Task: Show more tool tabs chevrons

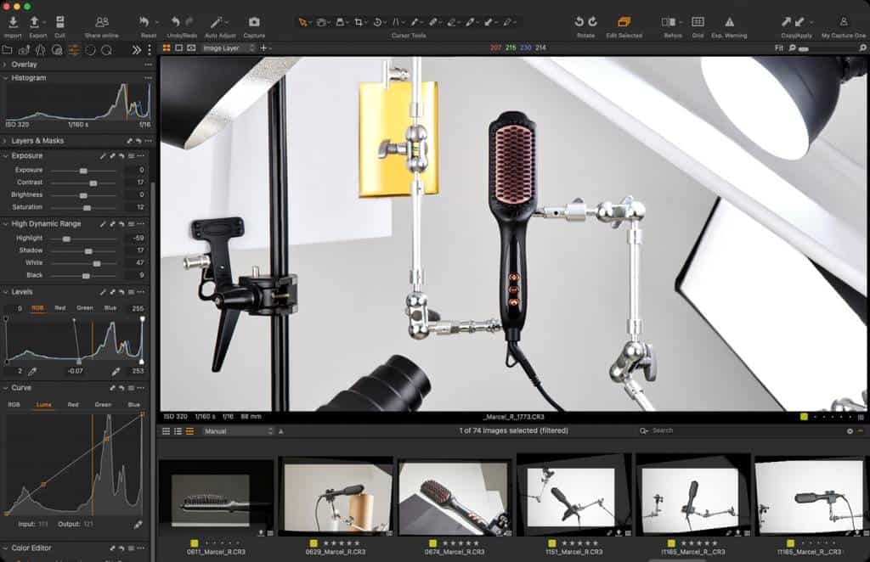Action: (x=137, y=50)
